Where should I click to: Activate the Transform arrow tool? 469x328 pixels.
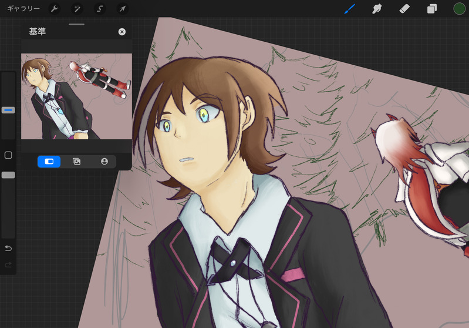point(122,9)
